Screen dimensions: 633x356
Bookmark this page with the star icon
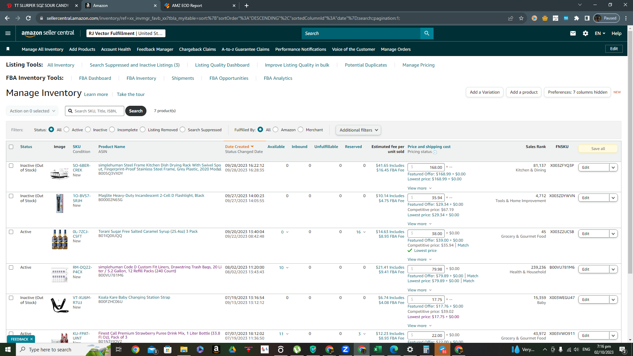[521, 18]
